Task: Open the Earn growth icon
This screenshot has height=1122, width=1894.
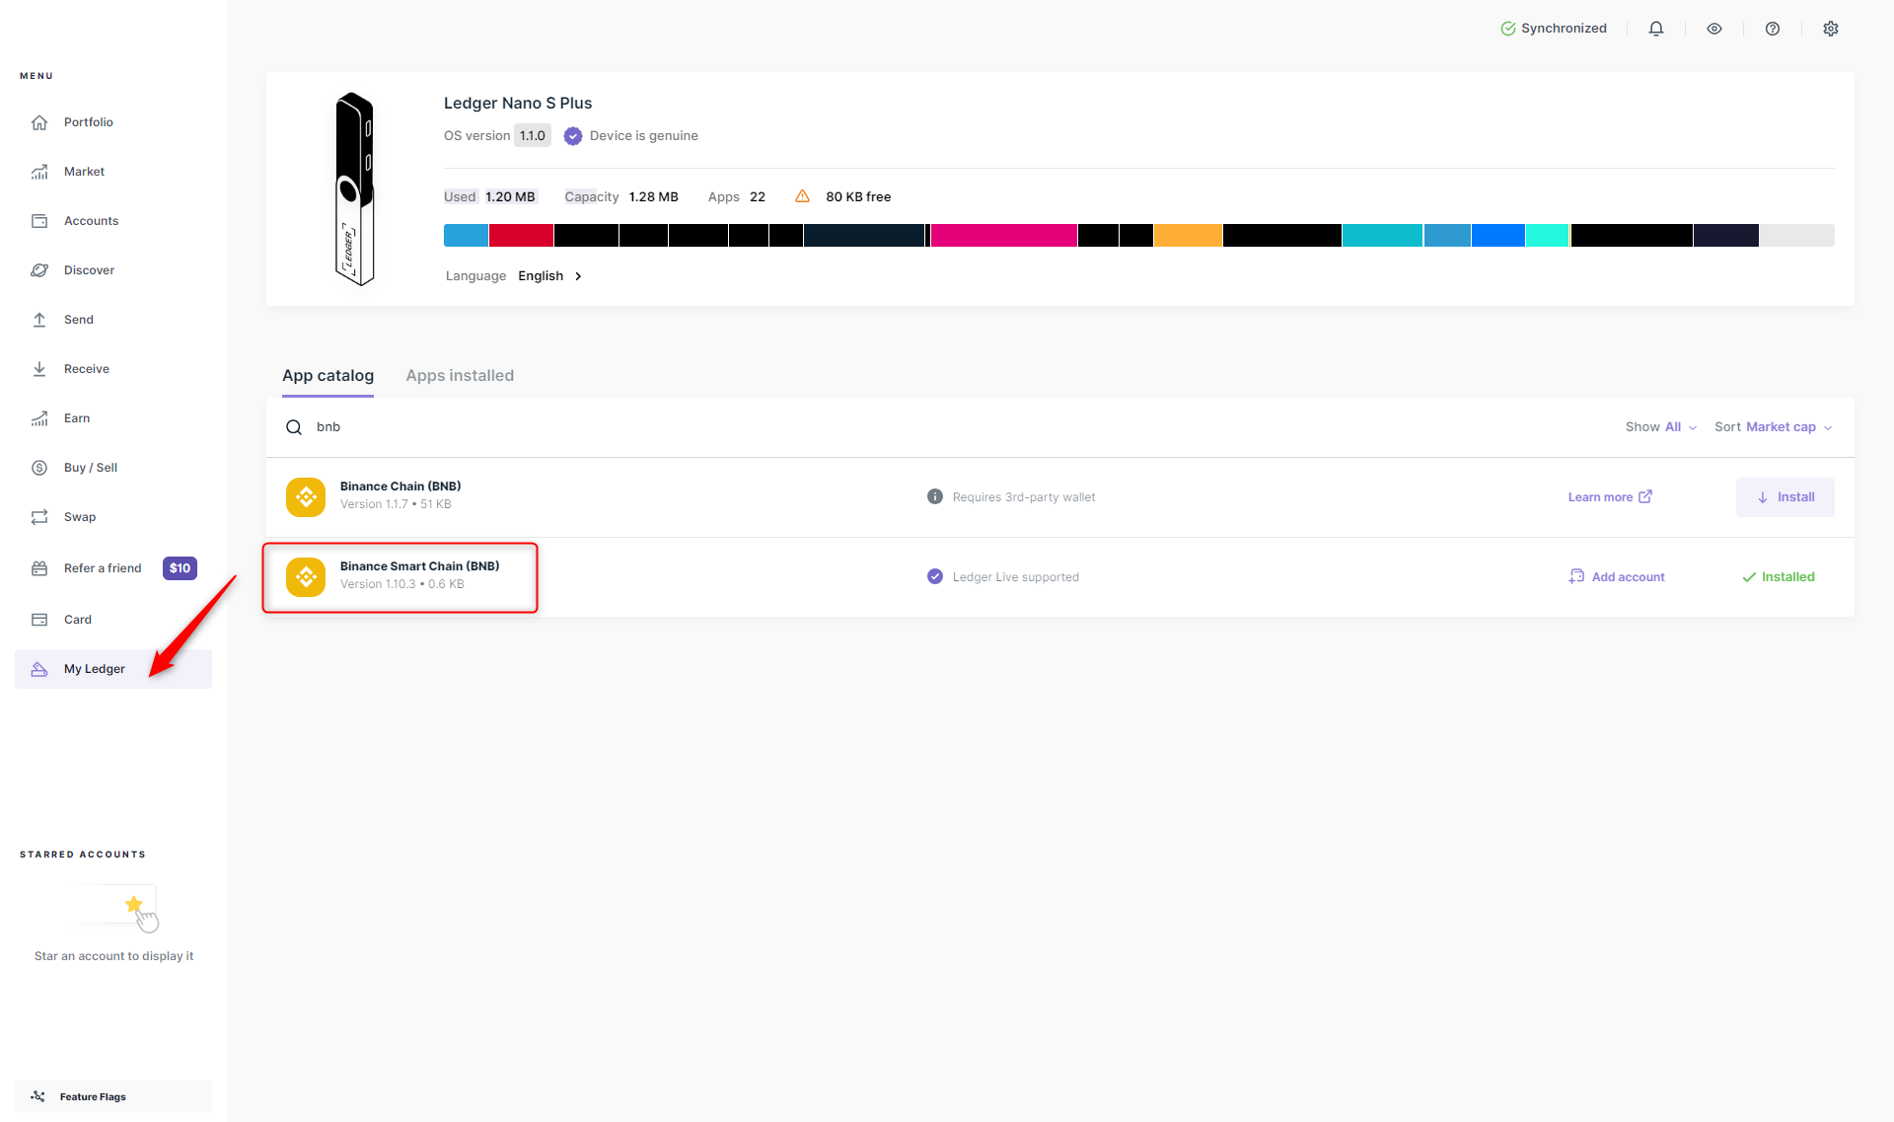Action: tap(39, 418)
